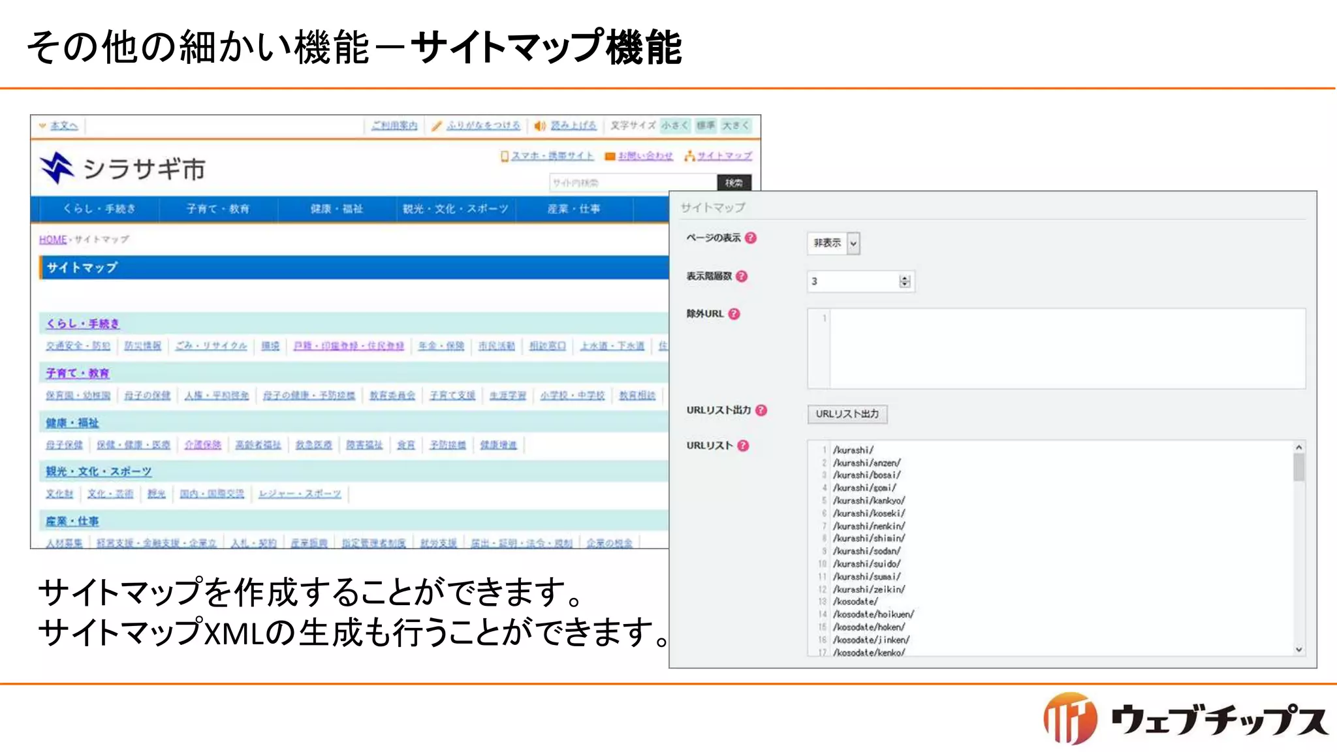Open the 観光・文化・スポーツ navigation tab

point(455,209)
